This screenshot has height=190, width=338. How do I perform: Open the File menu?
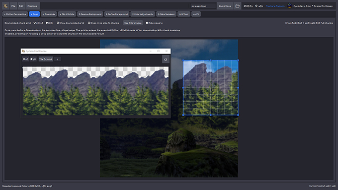coord(13,6)
